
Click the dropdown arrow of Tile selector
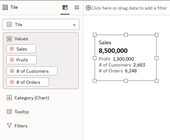[74, 25]
